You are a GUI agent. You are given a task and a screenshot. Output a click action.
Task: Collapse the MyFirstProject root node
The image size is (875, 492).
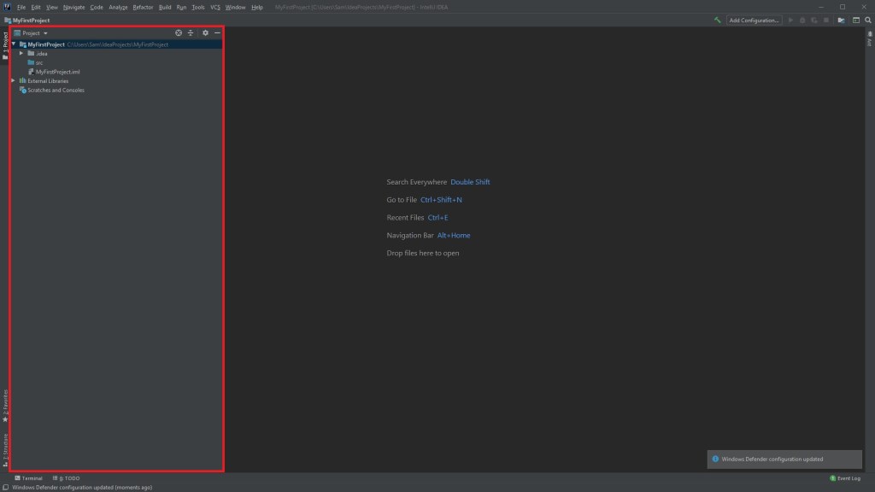pos(13,44)
